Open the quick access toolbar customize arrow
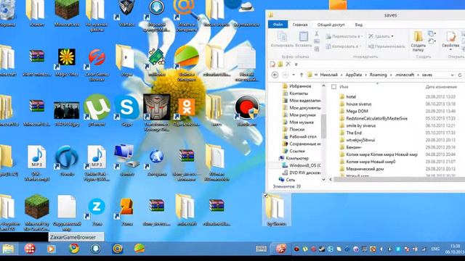 296,65
